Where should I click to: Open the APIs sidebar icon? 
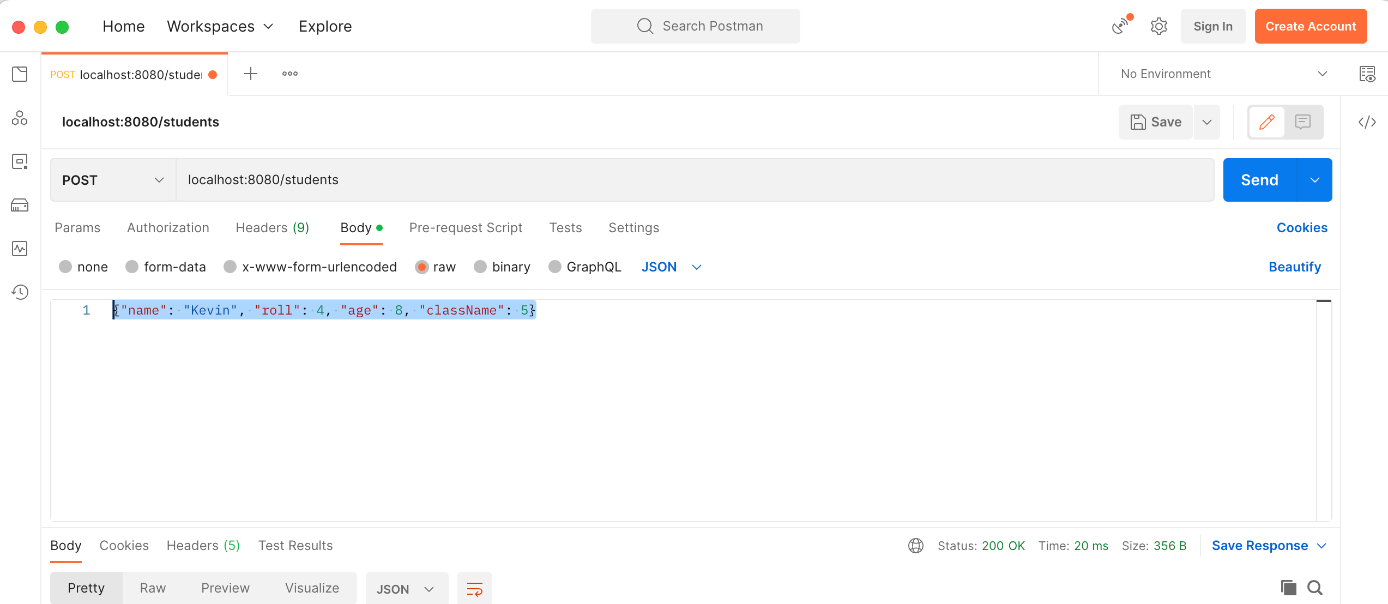coord(20,118)
